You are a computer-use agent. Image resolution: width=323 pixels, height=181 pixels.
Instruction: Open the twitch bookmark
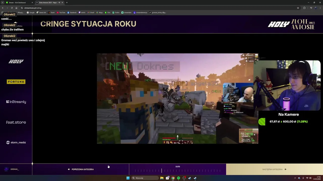click(x=82, y=12)
